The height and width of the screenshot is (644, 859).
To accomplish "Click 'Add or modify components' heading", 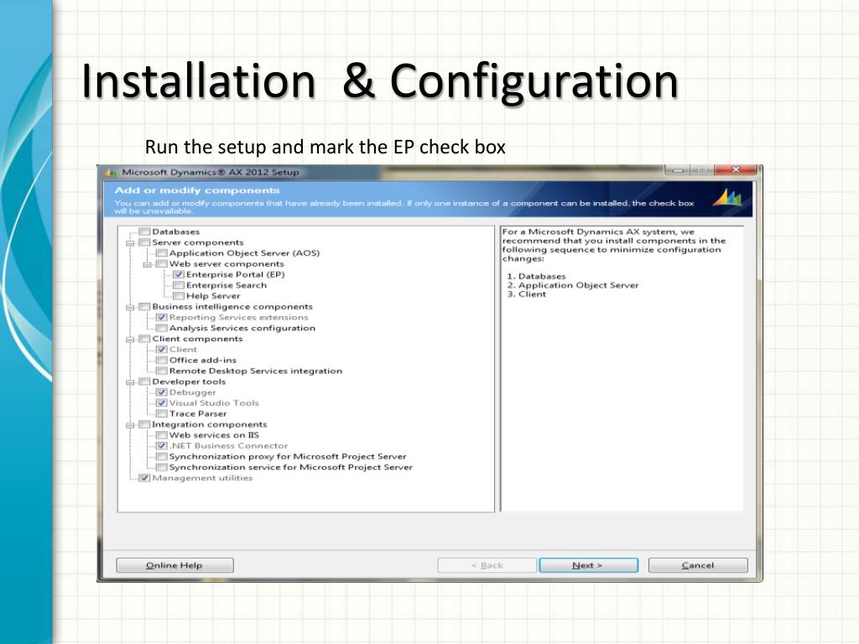I will pos(197,190).
